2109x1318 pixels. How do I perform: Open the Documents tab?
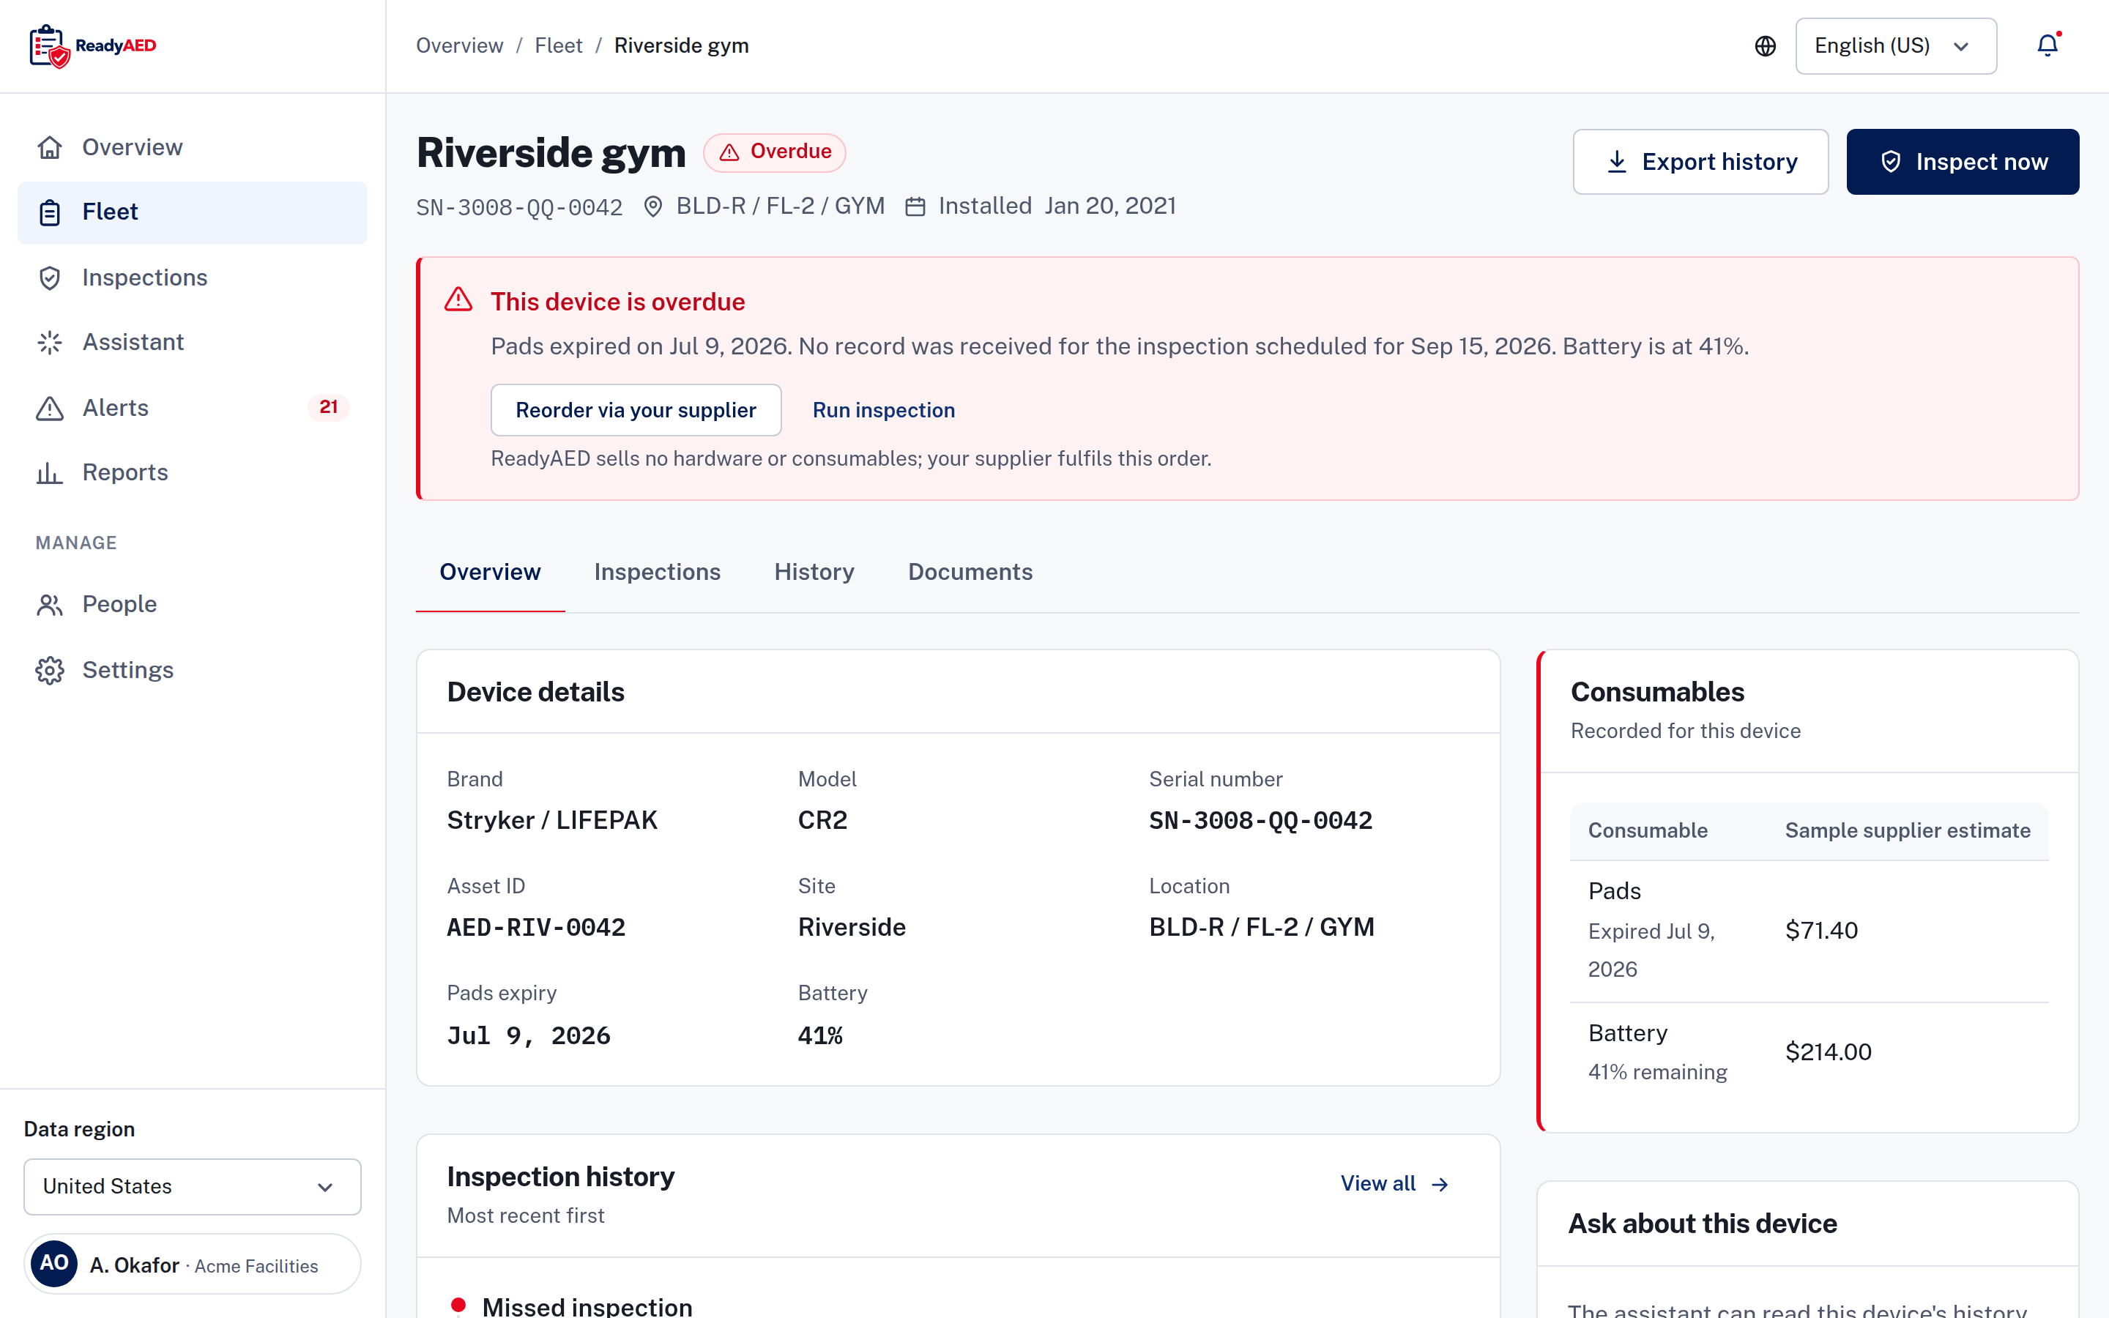(970, 573)
